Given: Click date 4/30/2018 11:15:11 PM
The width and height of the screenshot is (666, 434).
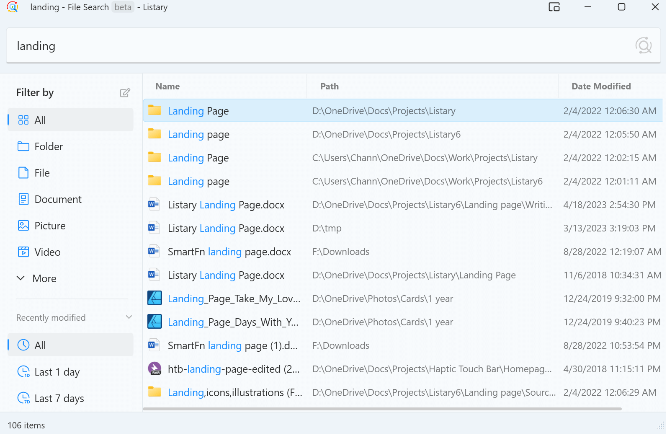Looking at the screenshot, I should tap(612, 369).
